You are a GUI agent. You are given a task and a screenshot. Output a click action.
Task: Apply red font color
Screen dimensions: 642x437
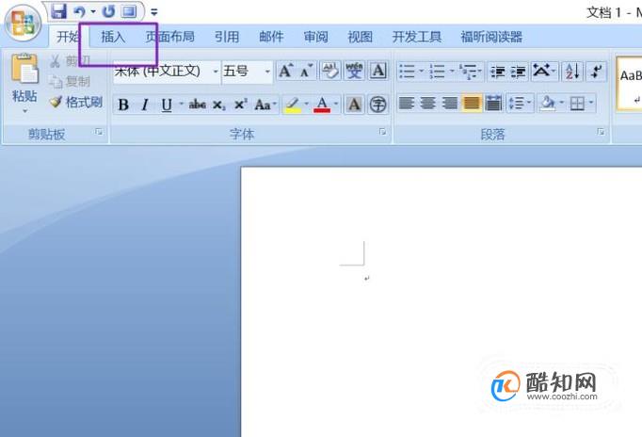pyautogui.click(x=322, y=105)
